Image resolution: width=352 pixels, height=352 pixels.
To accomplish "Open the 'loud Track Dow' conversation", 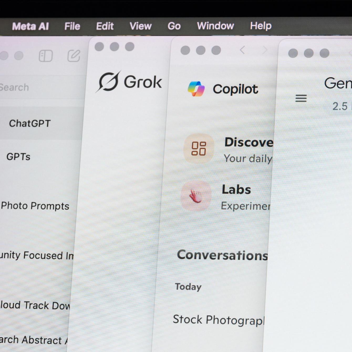I will pyautogui.click(x=35, y=305).
